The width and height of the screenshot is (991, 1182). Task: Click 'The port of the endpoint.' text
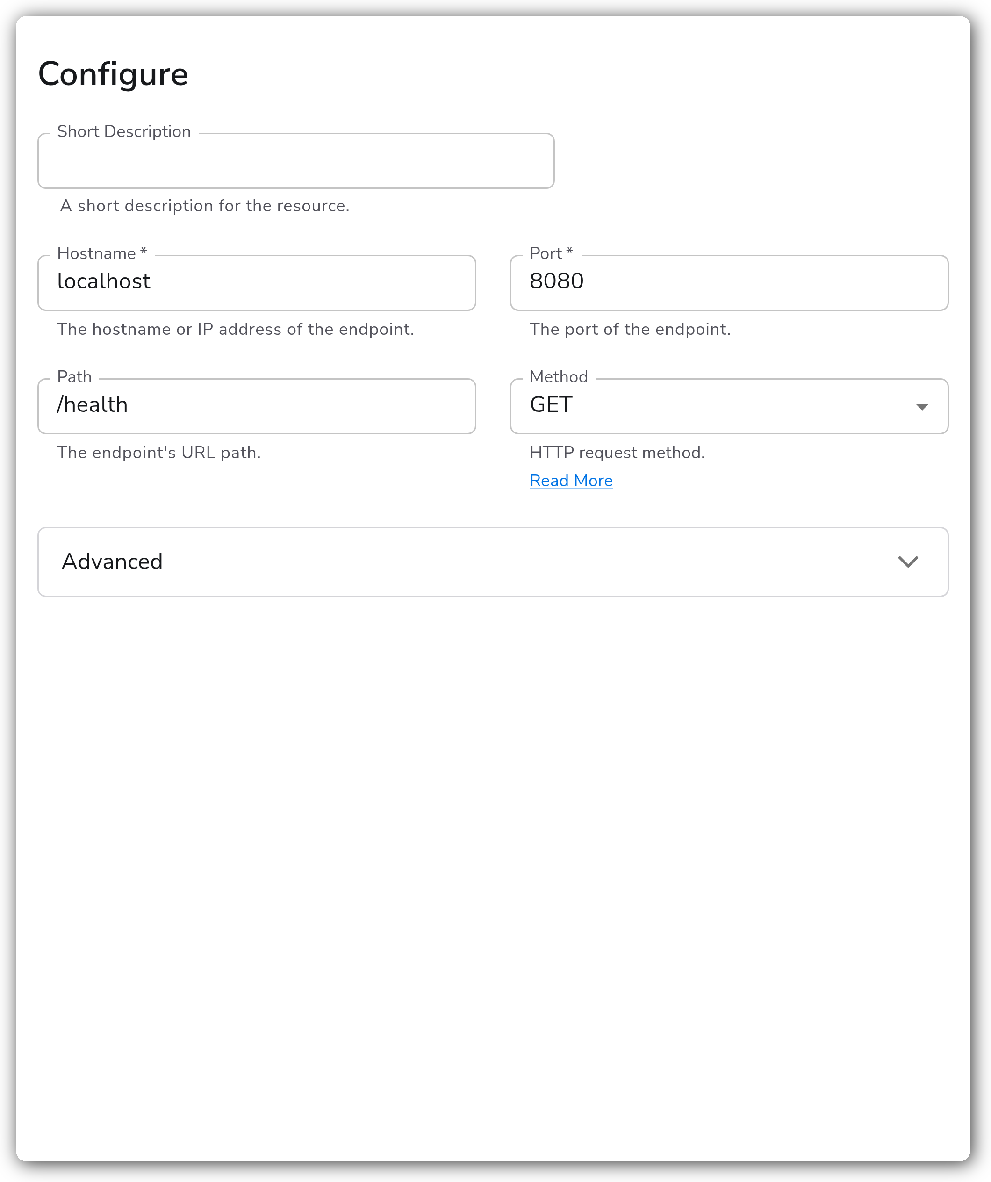click(x=630, y=329)
